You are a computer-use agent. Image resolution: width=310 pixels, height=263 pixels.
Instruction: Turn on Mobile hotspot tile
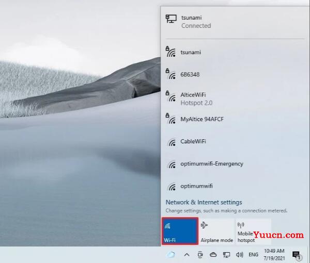click(254, 231)
